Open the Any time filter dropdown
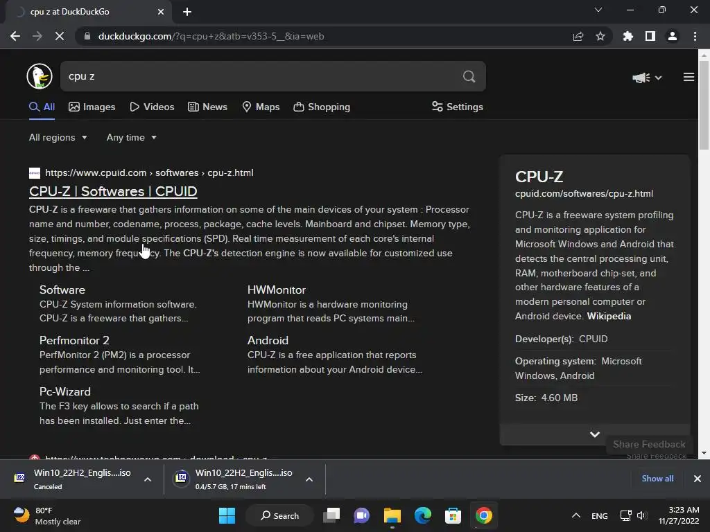 point(131,138)
